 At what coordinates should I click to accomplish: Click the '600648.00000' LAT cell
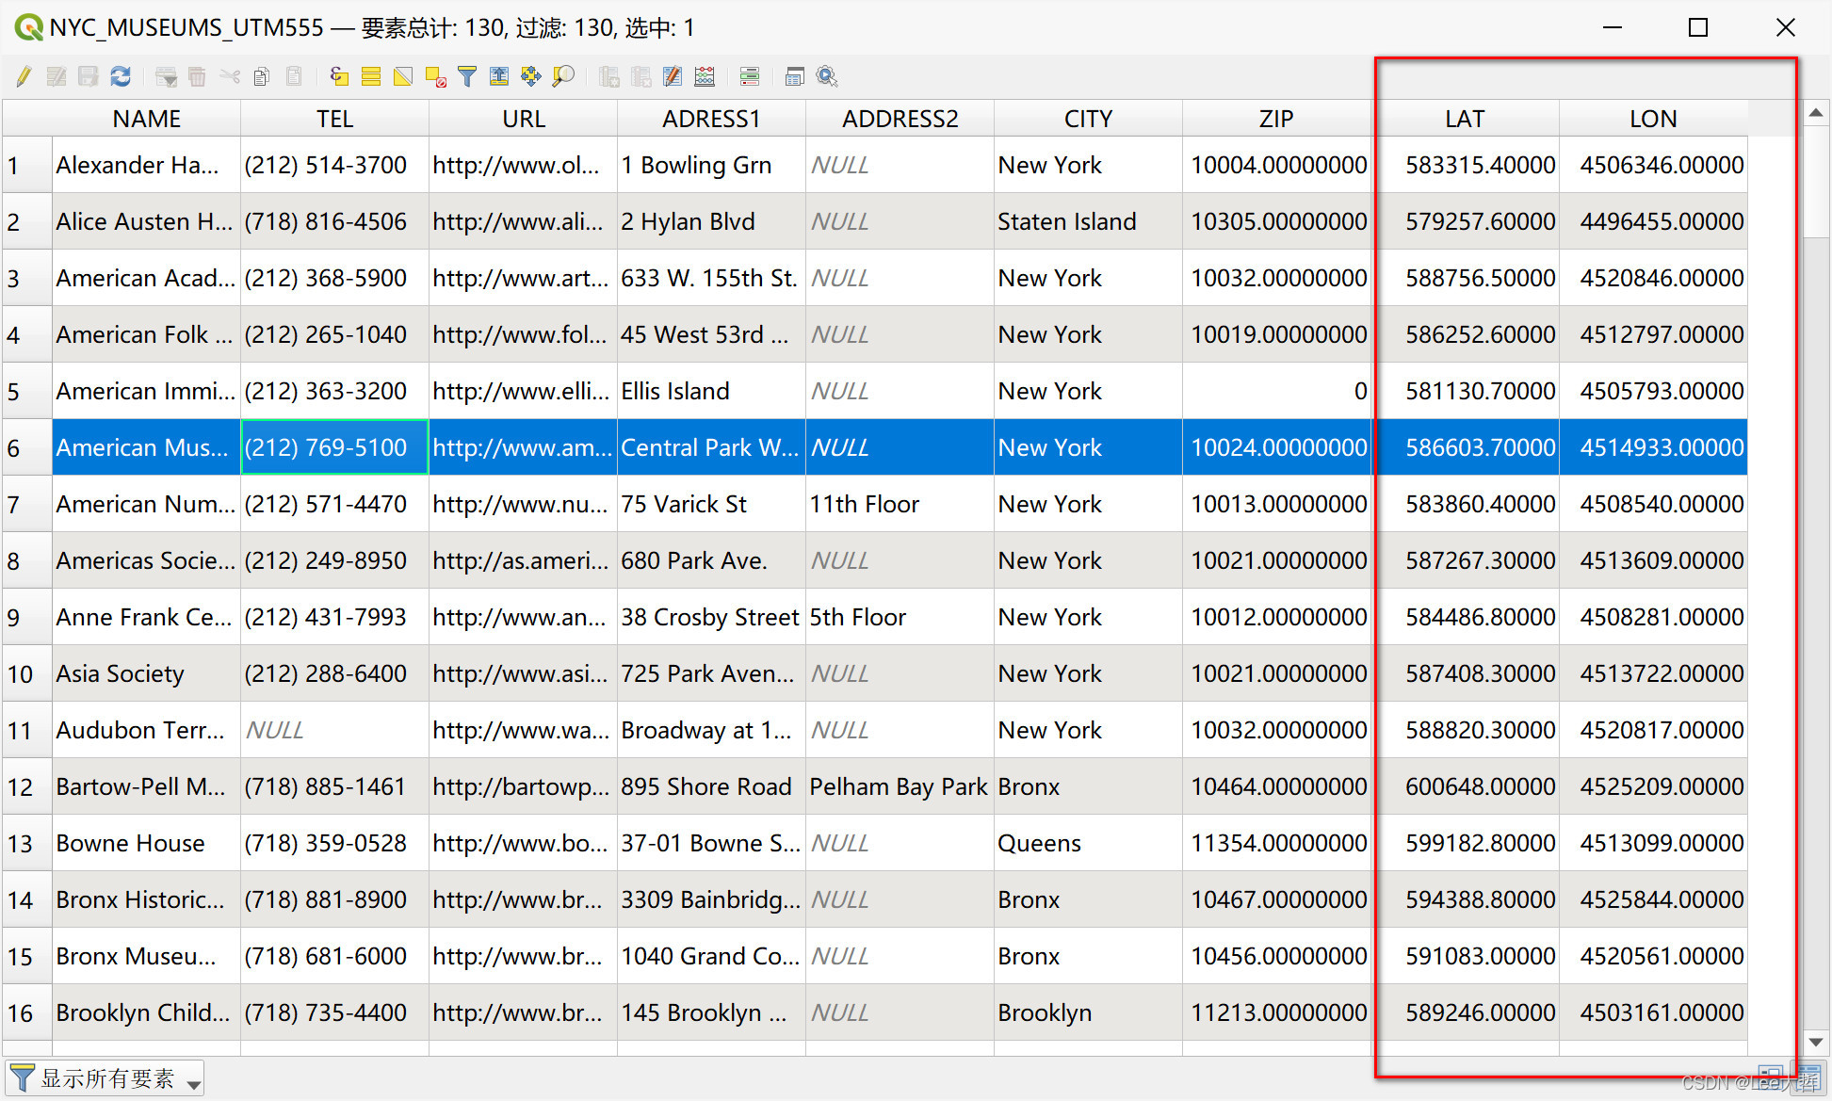(x=1465, y=787)
